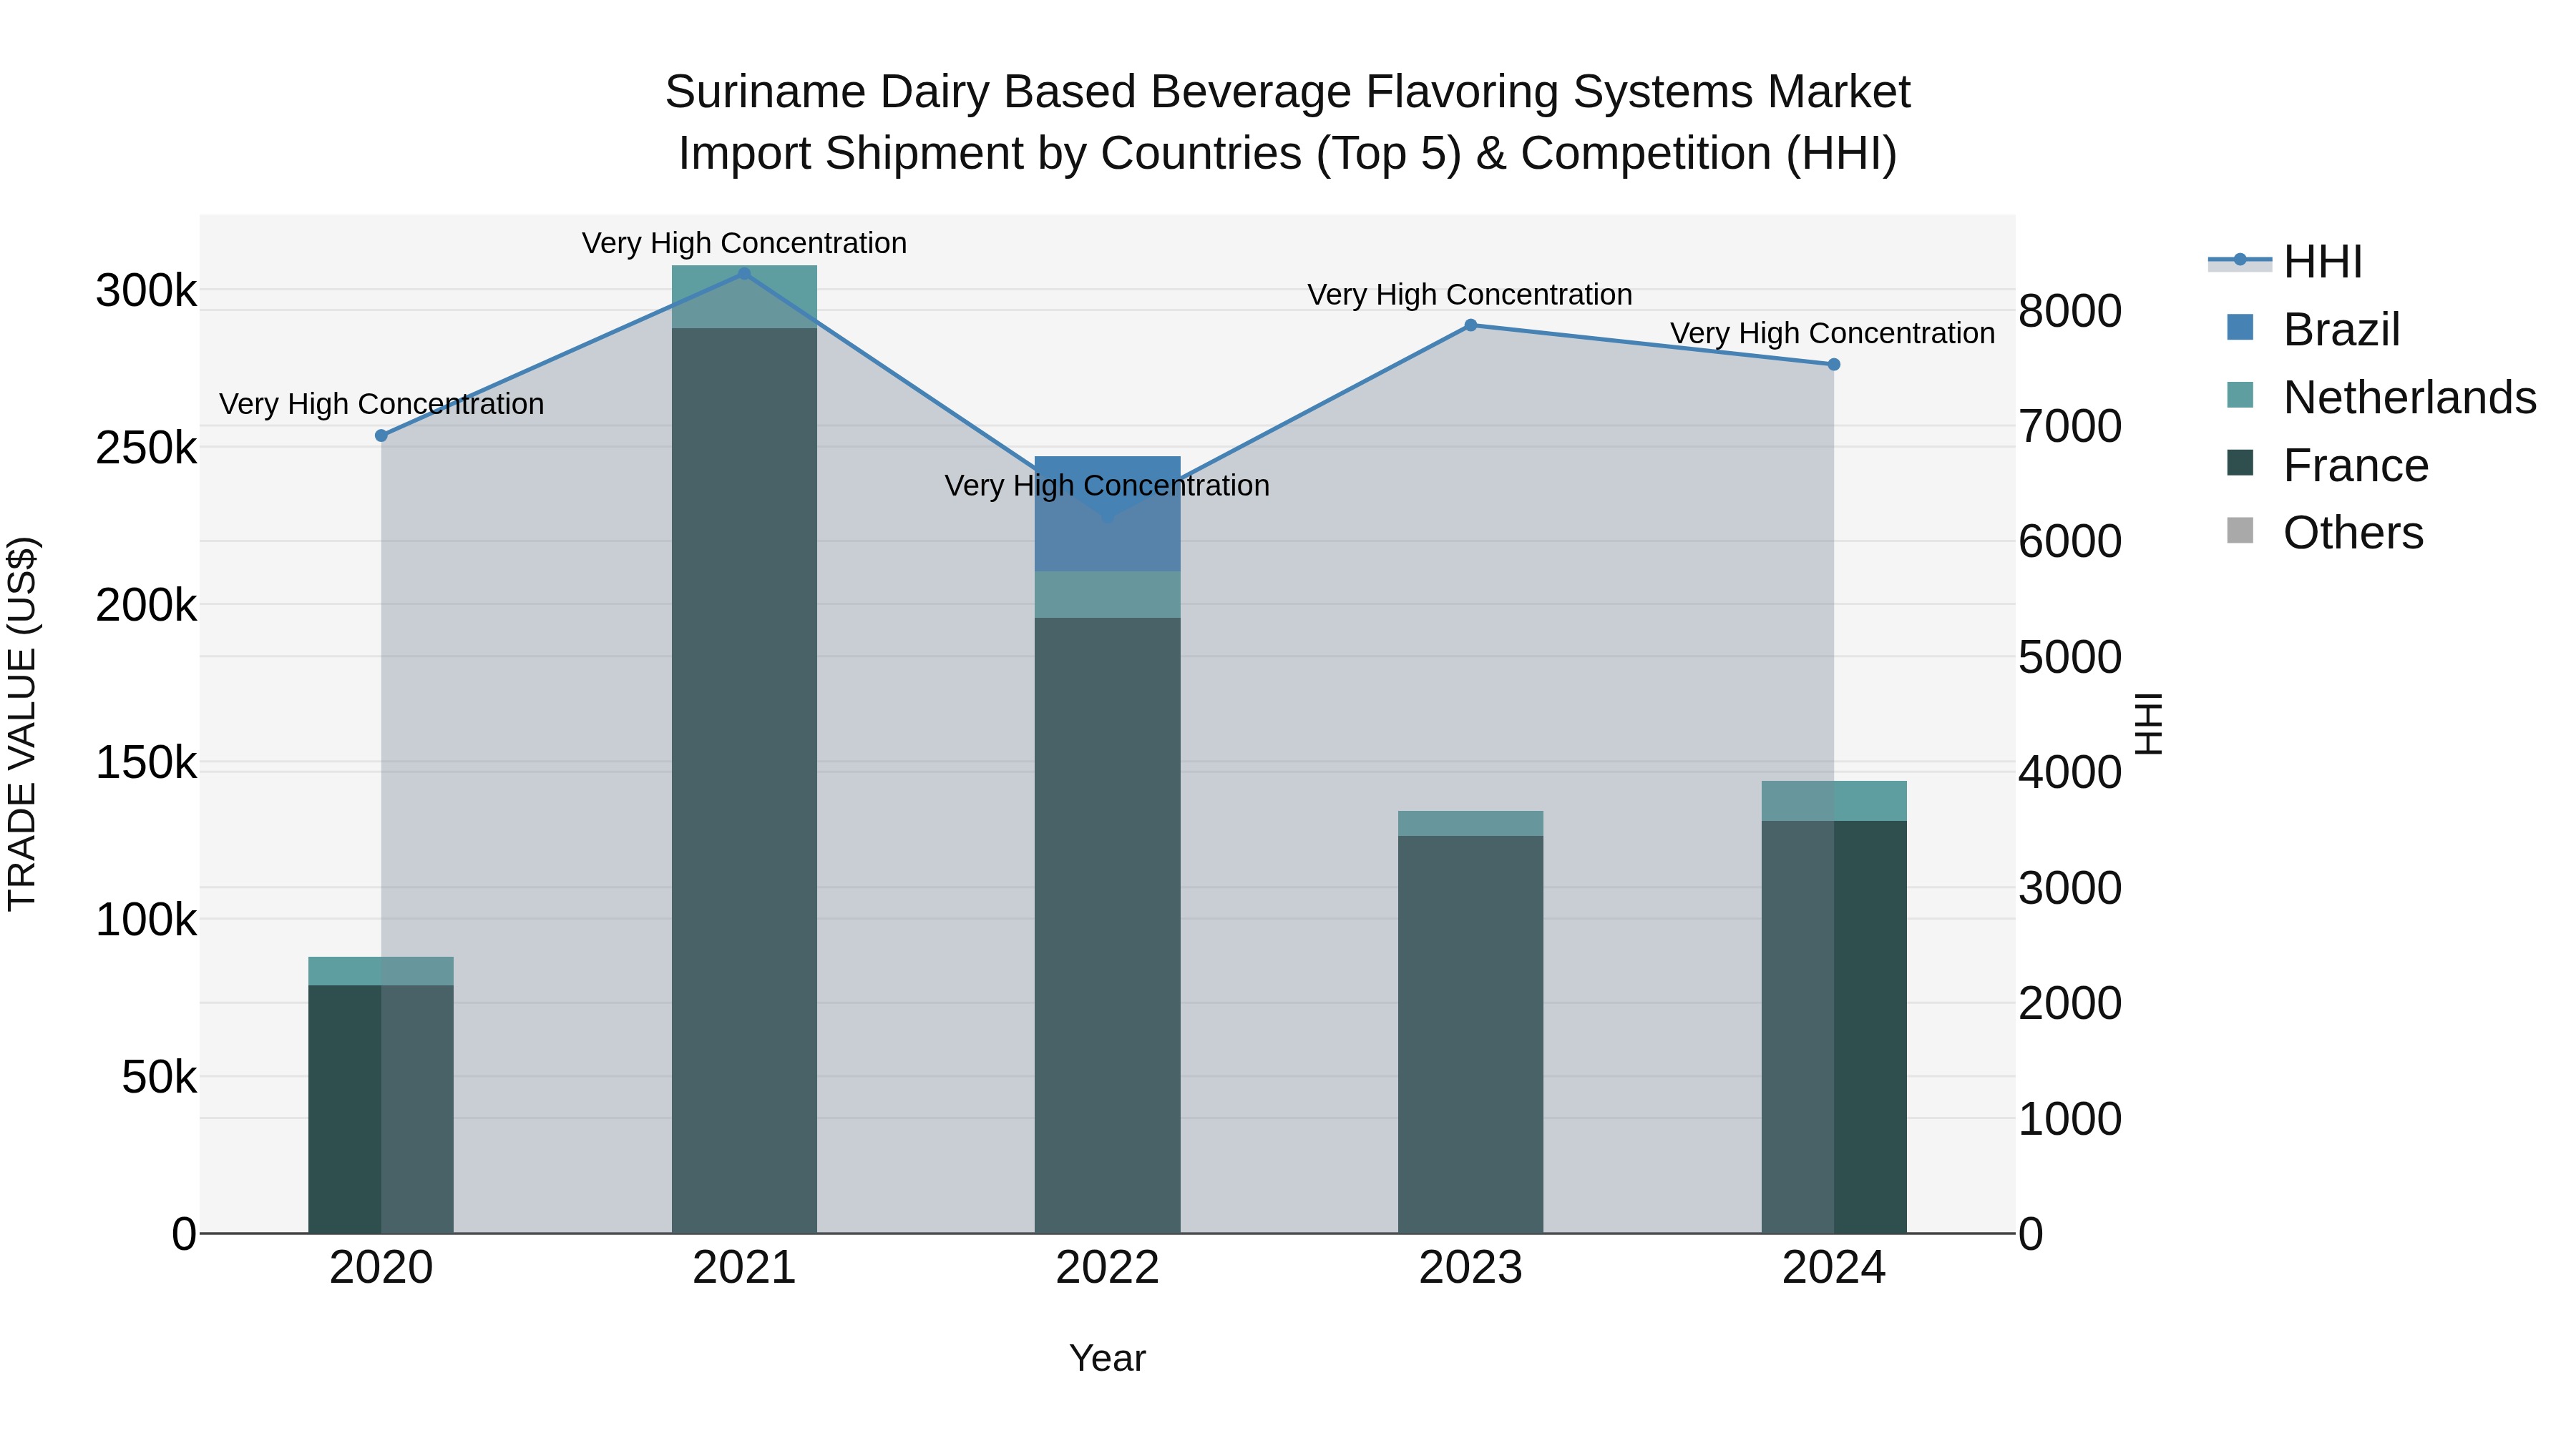Click the 2022 Netherlands bar segment
Image resolution: width=2576 pixels, height=1448 pixels.
1107,595
